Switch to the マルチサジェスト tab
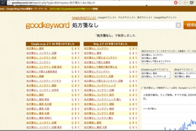Screen dimensions: 196x131 127,18
